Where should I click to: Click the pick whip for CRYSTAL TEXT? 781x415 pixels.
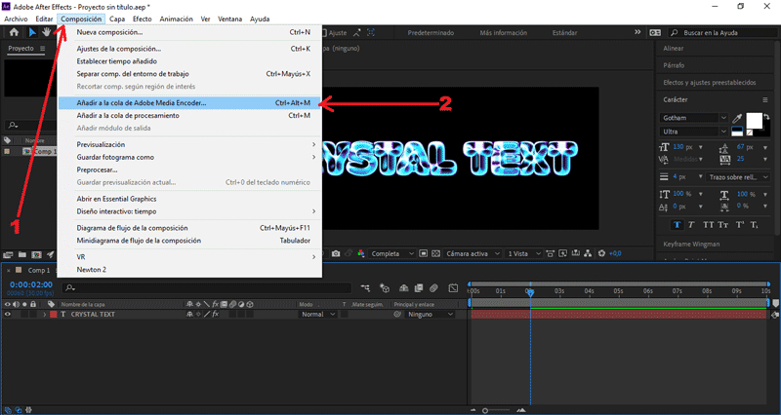click(397, 314)
